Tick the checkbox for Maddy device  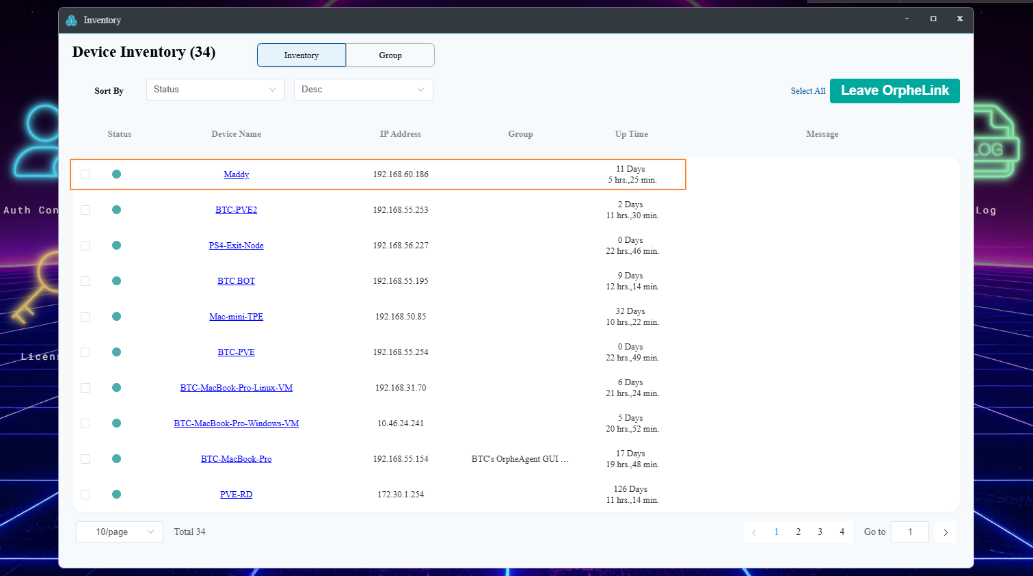(x=85, y=174)
